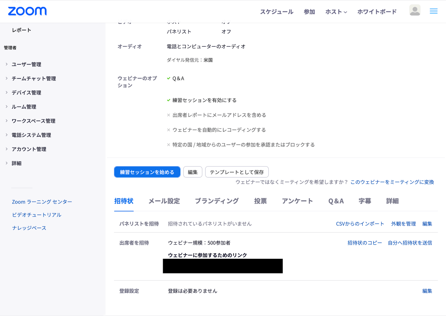
Task: Open the 投票 tab
Action: point(260,201)
